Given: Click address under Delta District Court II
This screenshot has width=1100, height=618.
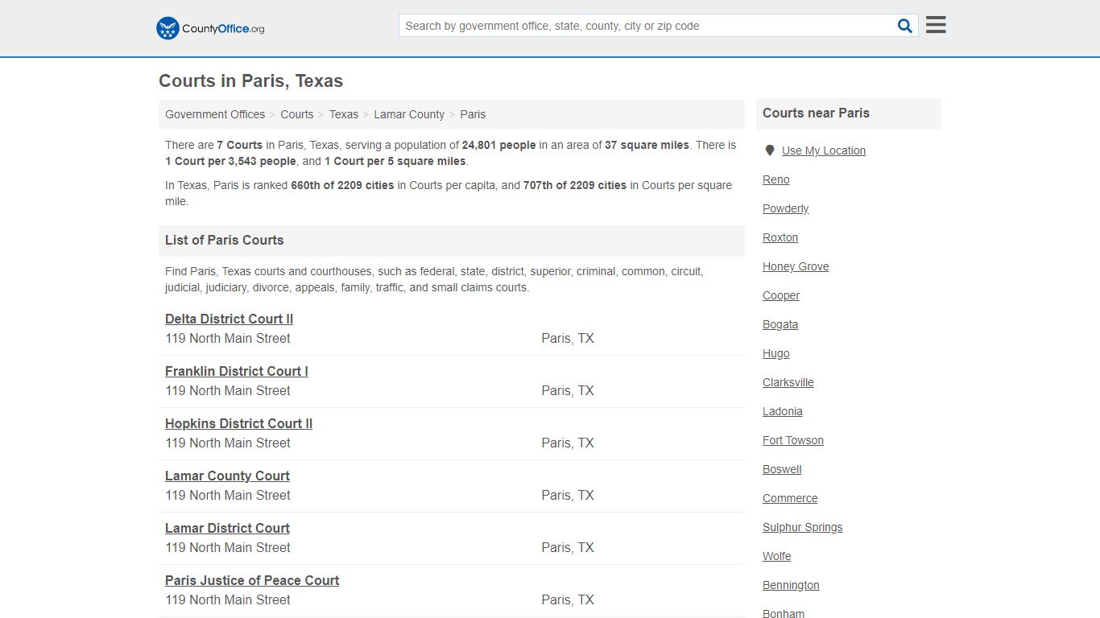Looking at the screenshot, I should coord(228,339).
